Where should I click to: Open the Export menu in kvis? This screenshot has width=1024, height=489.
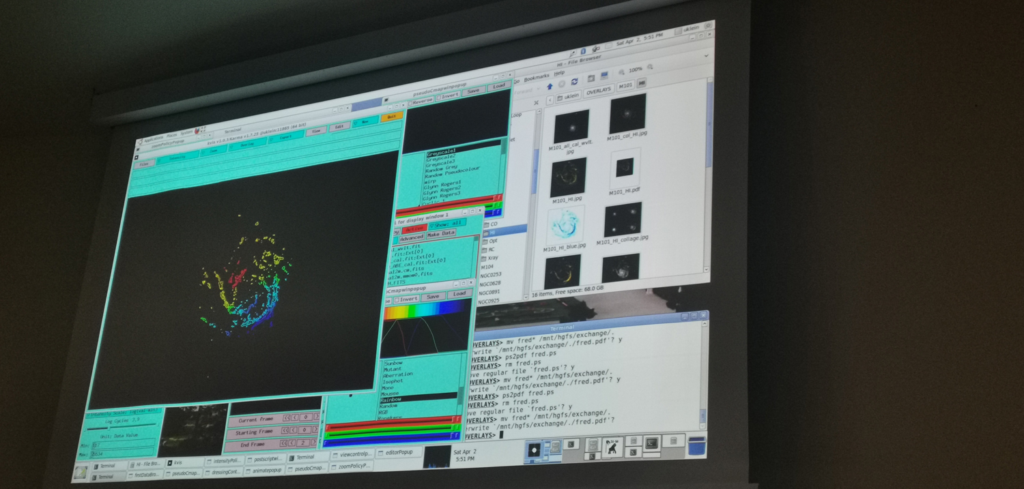click(285, 137)
